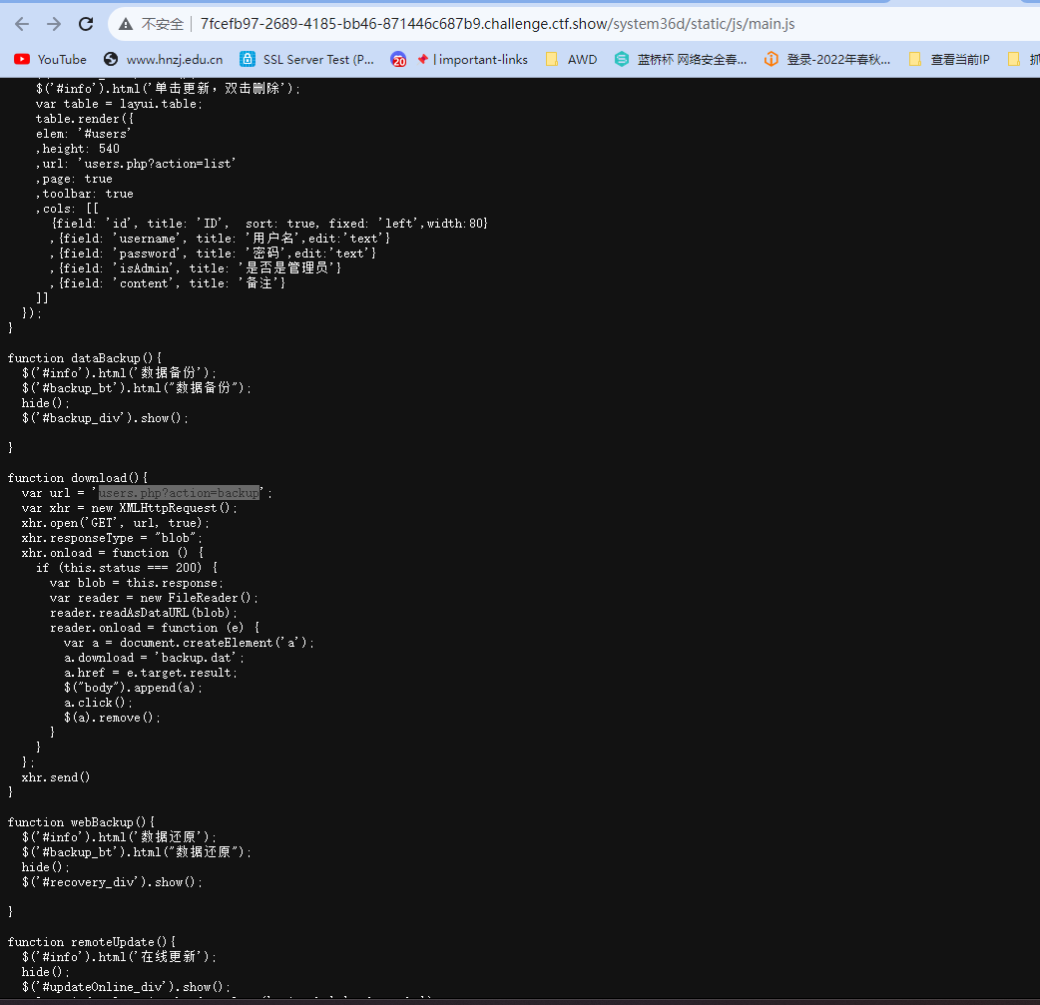This screenshot has height=1005, width=1040.
Task: Click the 'table.render({' line
Action: pyautogui.click(x=85, y=119)
